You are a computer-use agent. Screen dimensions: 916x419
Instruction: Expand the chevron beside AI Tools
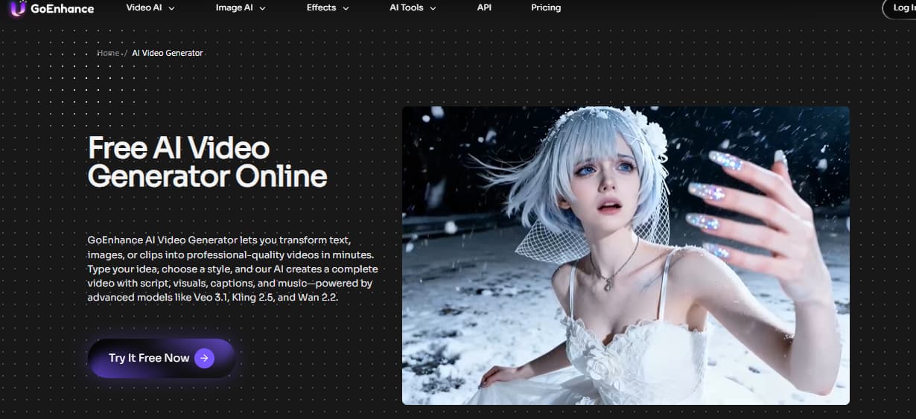tap(433, 8)
